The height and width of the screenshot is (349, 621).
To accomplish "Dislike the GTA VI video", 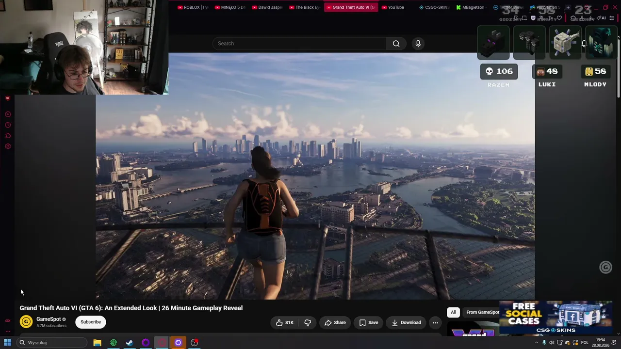I will pyautogui.click(x=308, y=322).
